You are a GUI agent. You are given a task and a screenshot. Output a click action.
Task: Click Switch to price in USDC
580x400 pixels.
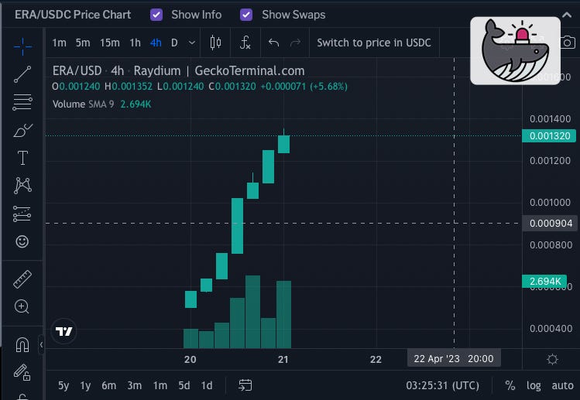374,43
